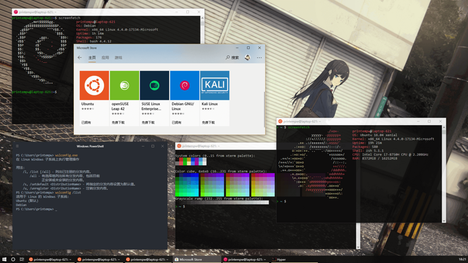Click the 'OS: Ubuntu 16.04 xenial' line
The width and height of the screenshot is (468, 263).
[376, 135]
